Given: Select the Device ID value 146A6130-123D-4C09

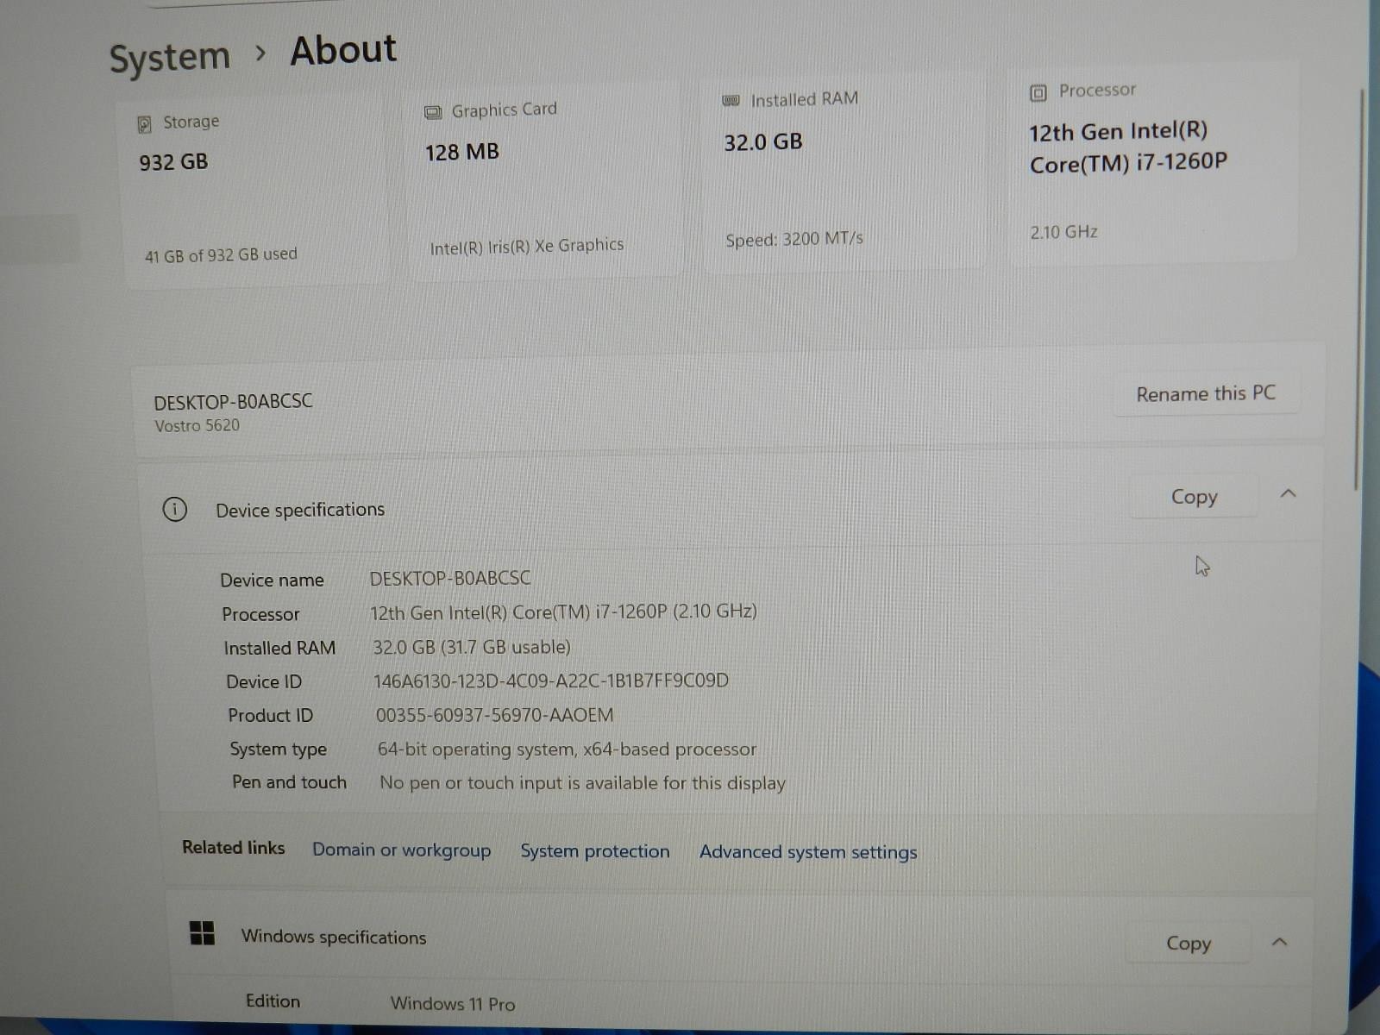Looking at the screenshot, I should tap(550, 681).
